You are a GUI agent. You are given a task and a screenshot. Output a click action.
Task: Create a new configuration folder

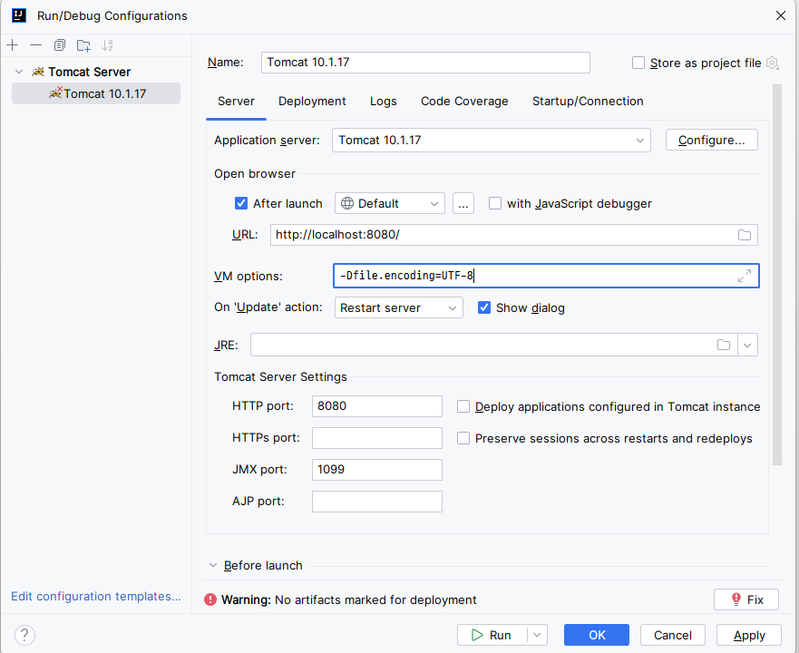[x=83, y=45]
